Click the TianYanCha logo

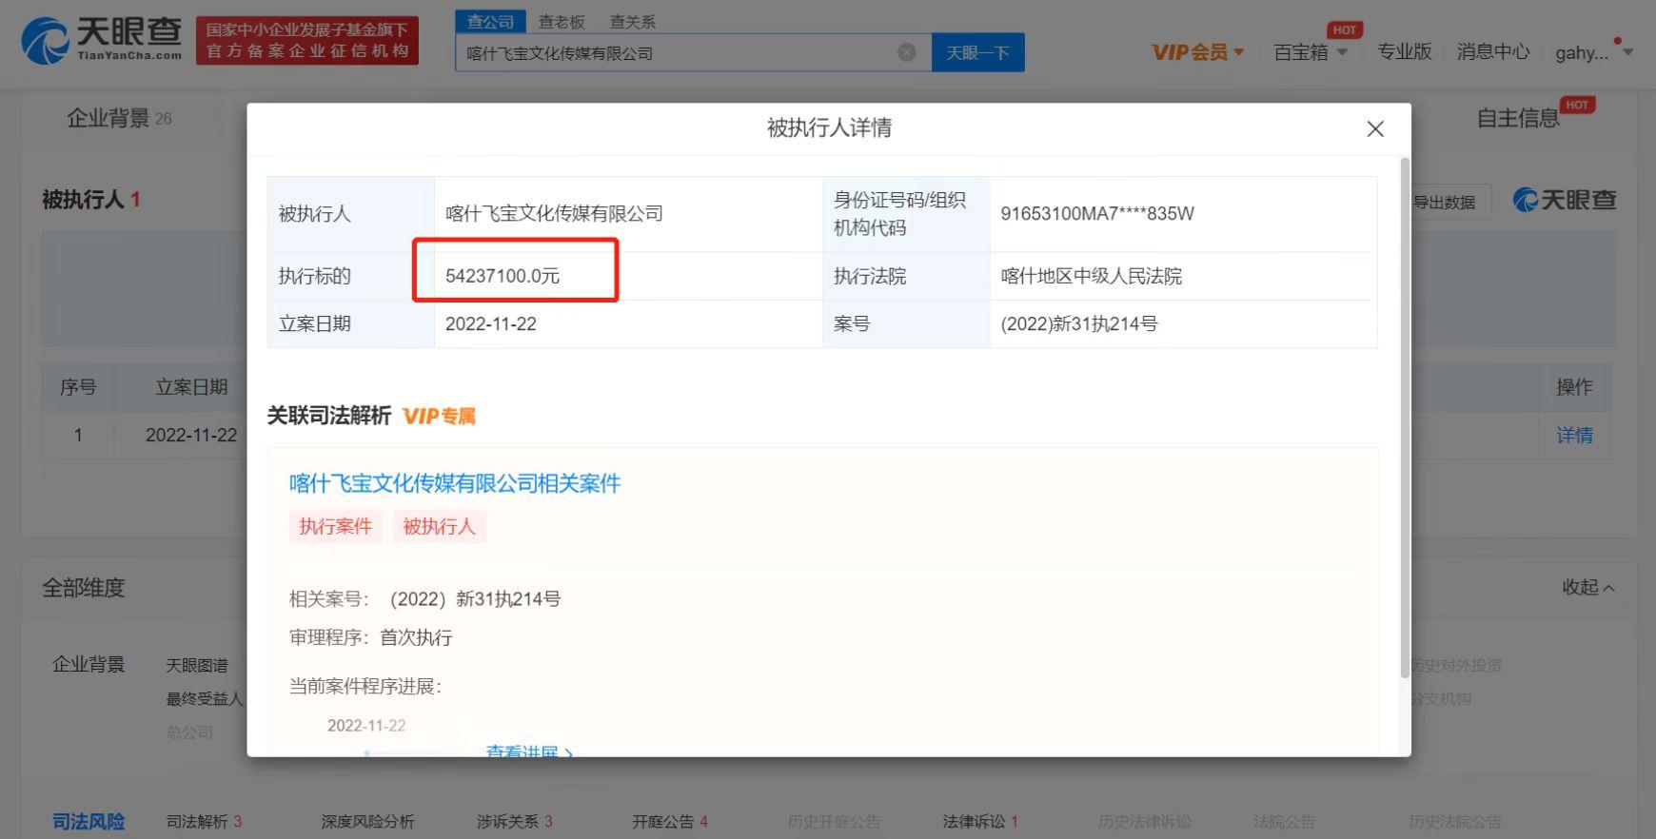pos(102,40)
